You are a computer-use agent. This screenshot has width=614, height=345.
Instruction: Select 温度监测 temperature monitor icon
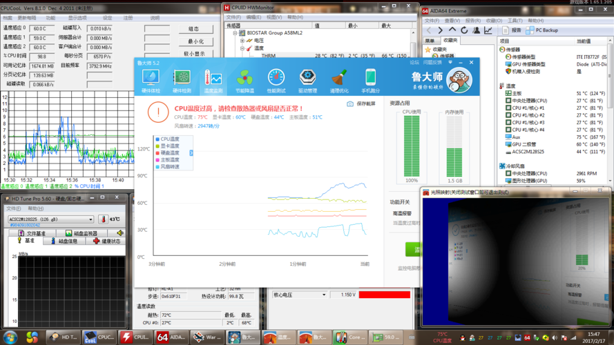213,81
